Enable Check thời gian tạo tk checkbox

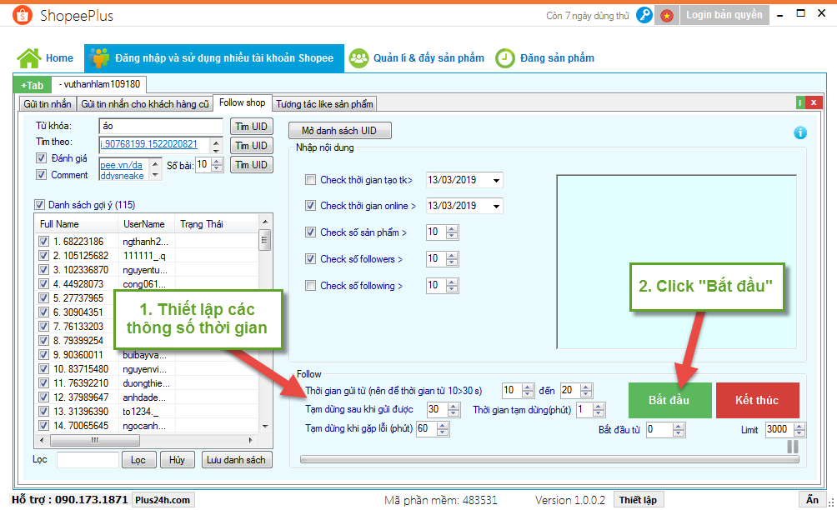click(310, 180)
